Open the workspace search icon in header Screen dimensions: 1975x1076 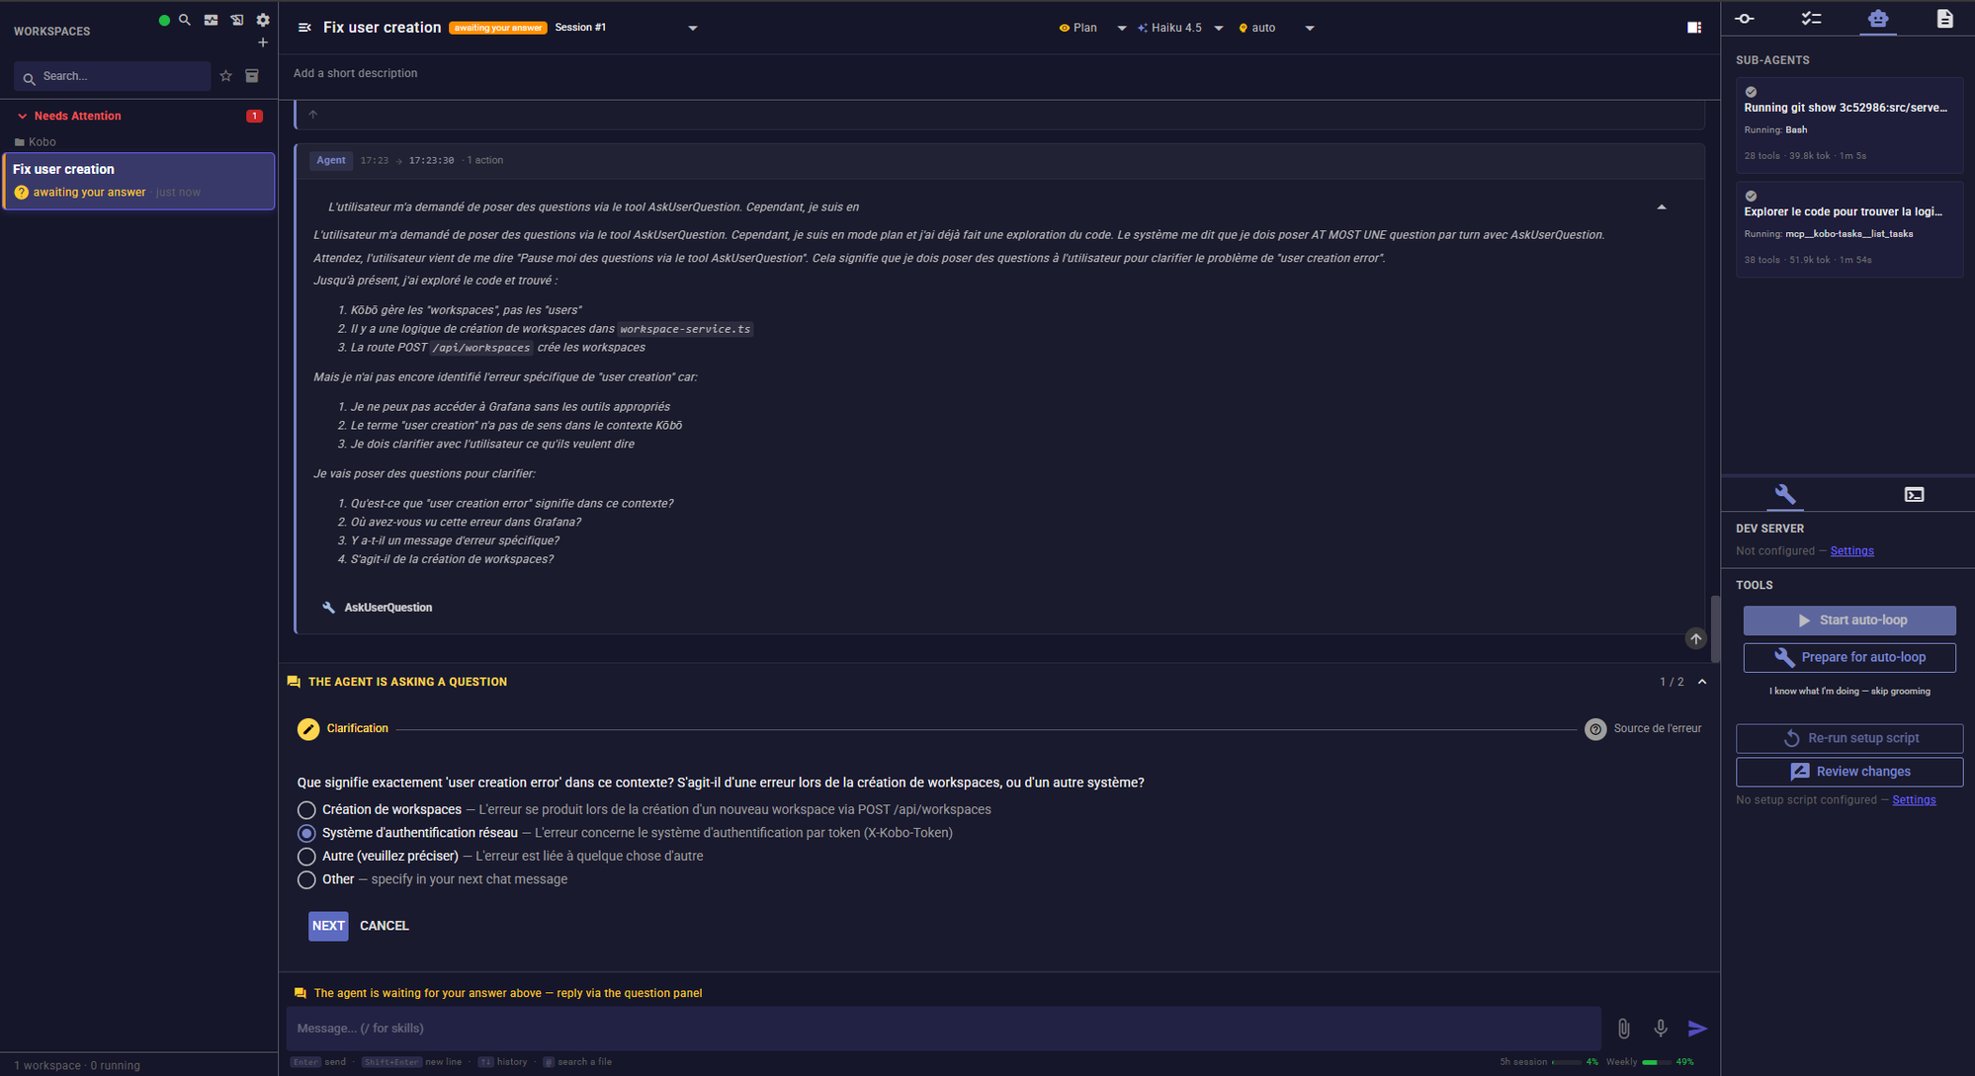tap(185, 20)
